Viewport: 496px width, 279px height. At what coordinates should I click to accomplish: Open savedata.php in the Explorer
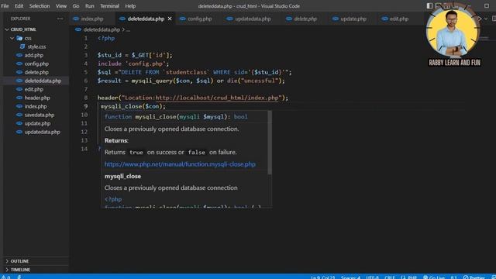[40, 115]
